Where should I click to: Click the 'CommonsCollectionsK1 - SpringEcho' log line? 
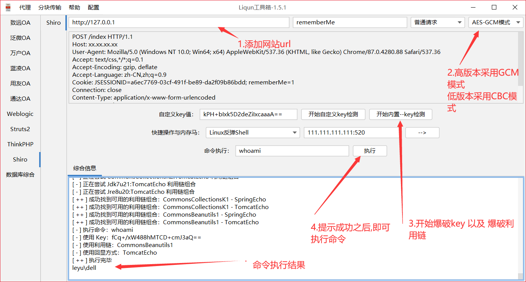click(x=169, y=200)
